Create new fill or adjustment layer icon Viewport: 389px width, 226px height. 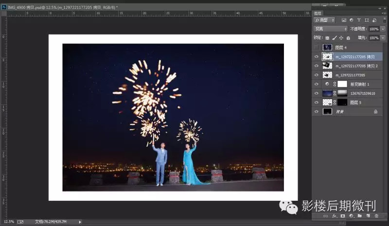tap(351, 216)
